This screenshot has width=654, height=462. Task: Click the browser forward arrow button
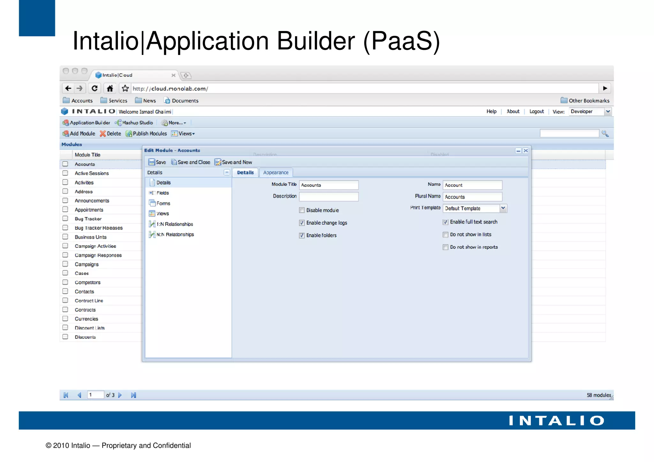(80, 88)
